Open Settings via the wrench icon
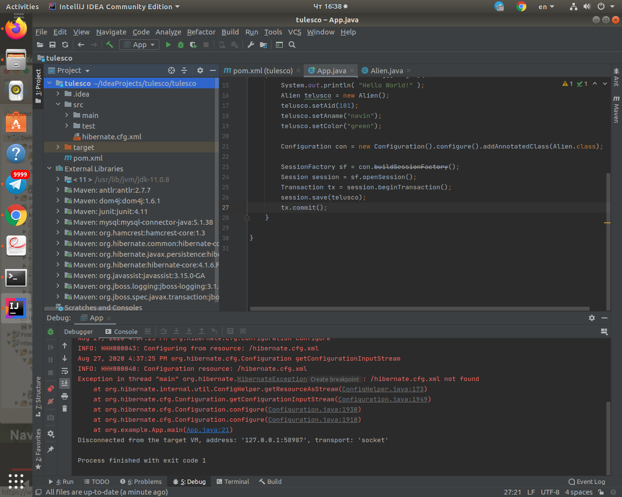 [251, 45]
